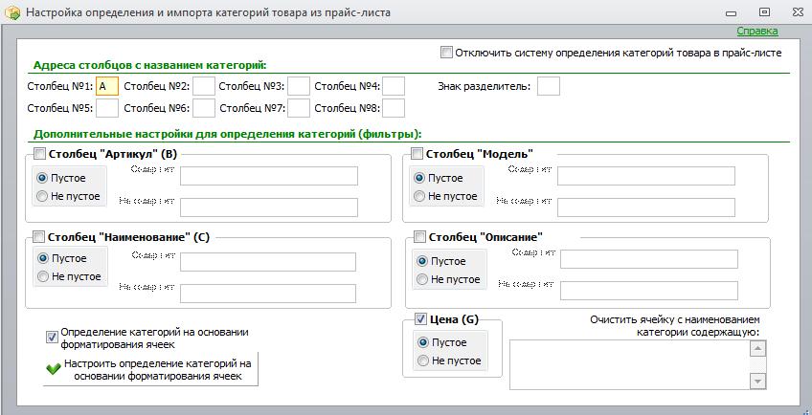Image resolution: width=812 pixels, height=415 pixels.
Task: Click the Не содержит field in the Модель group
Action: (646, 207)
